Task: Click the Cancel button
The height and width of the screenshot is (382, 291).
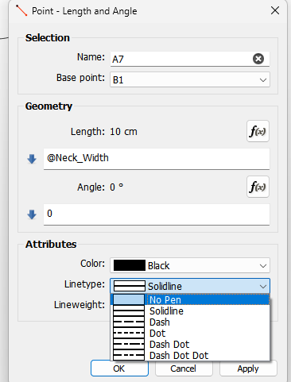Action: pyautogui.click(x=184, y=368)
